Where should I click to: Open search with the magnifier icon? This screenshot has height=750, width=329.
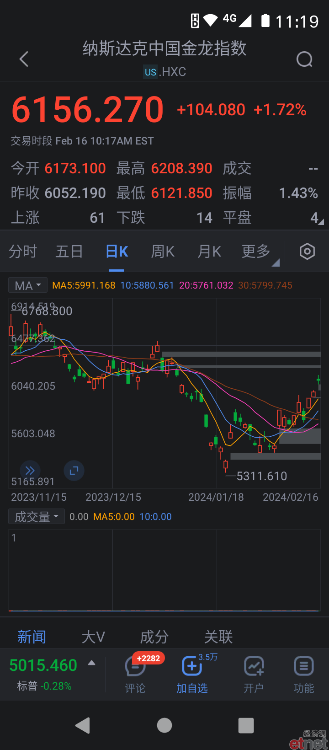pos(304,59)
